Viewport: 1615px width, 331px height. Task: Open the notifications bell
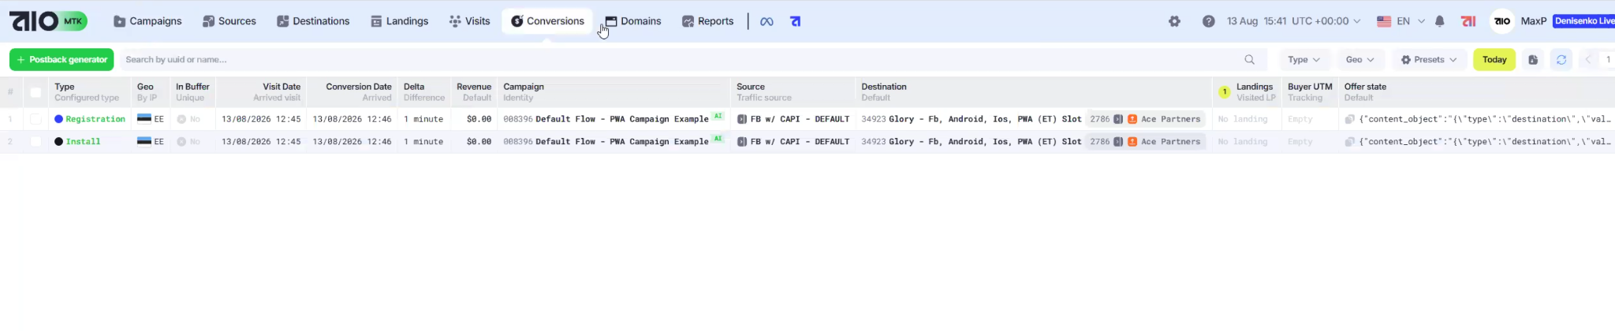(1439, 21)
